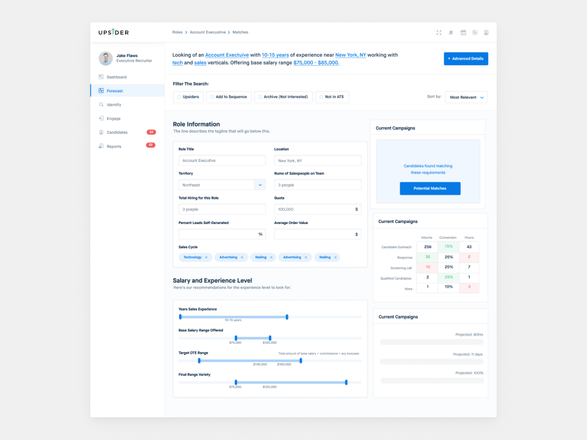587x440 pixels.
Task: Expand the Territory dropdown showing Northeast
Action: [x=260, y=184]
